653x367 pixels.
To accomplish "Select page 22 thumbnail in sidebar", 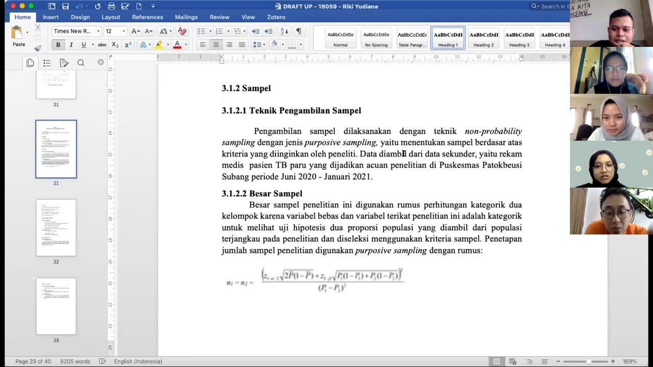I will (x=56, y=228).
